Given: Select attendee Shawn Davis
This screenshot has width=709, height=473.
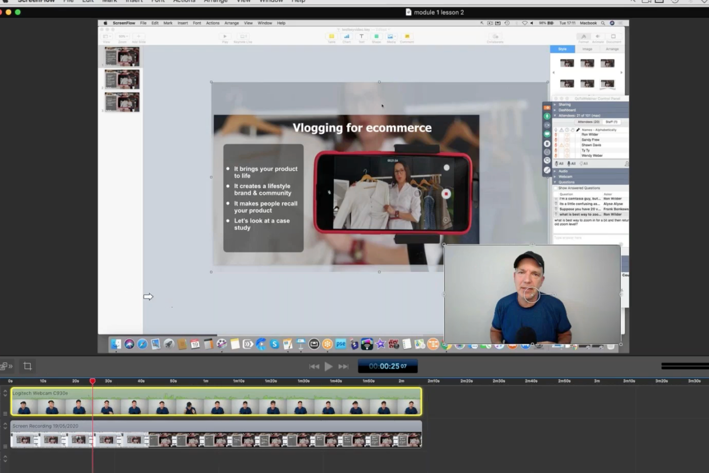Looking at the screenshot, I should (x=591, y=145).
